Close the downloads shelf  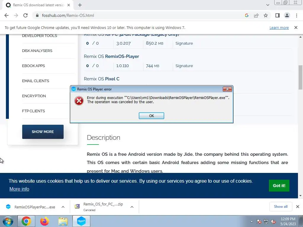point(298,207)
